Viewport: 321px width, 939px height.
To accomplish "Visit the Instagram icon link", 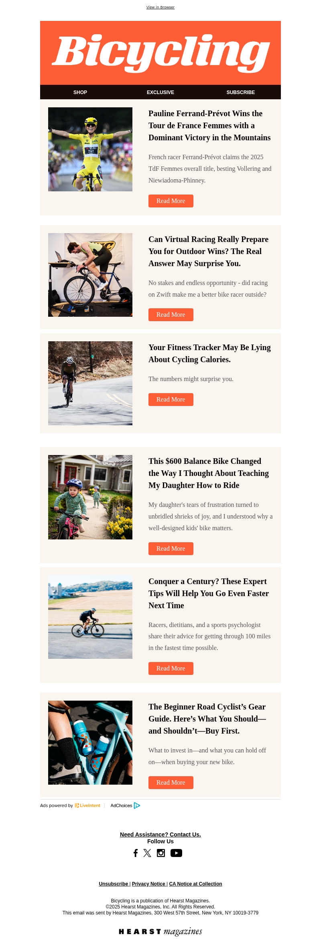I will 161,853.
